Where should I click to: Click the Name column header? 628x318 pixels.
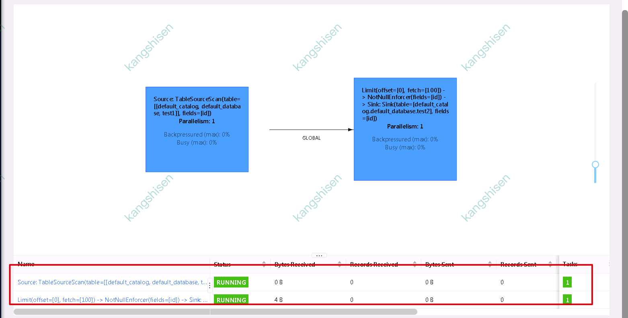point(26,264)
